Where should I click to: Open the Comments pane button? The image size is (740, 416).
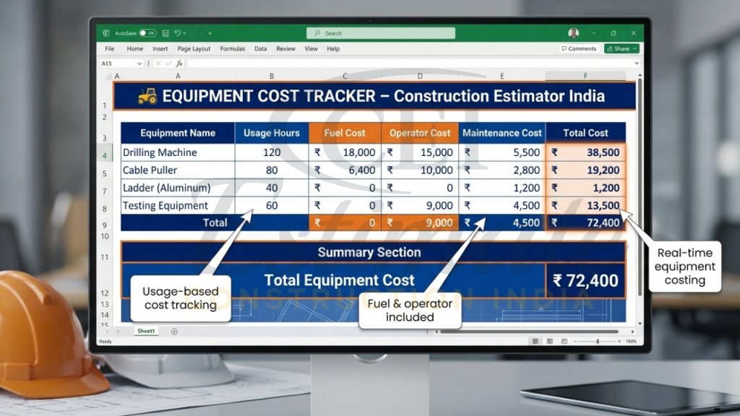tap(579, 48)
